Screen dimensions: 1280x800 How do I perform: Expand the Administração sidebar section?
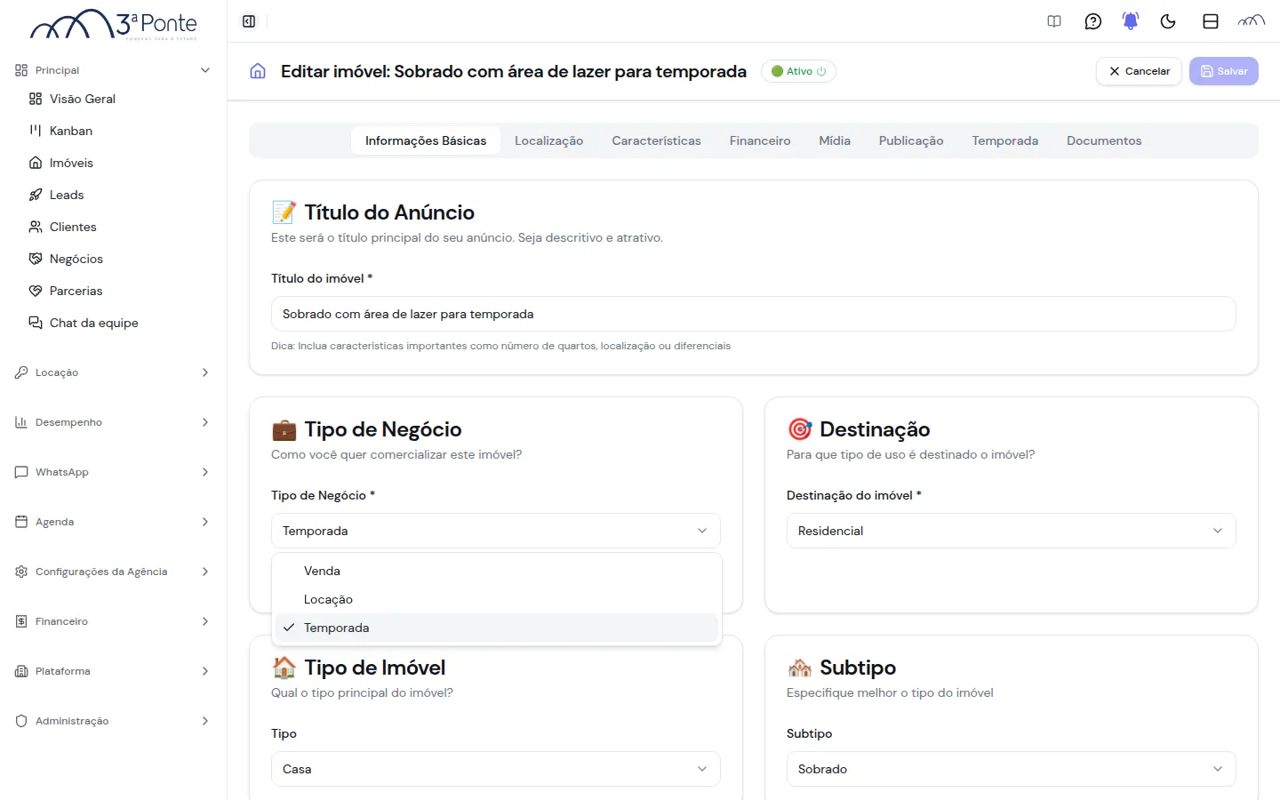113,721
